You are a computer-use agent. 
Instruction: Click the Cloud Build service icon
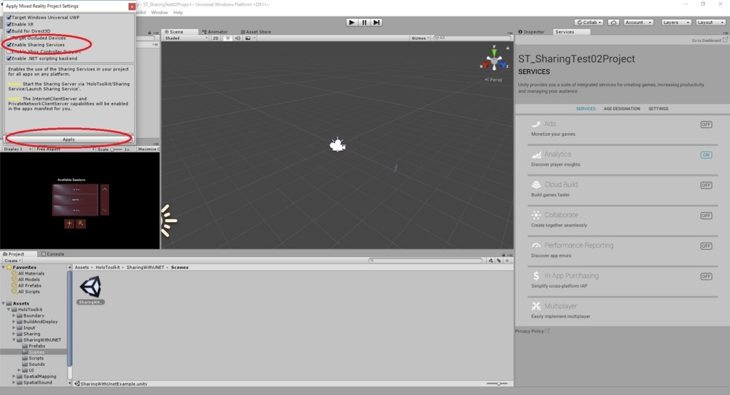[536, 184]
